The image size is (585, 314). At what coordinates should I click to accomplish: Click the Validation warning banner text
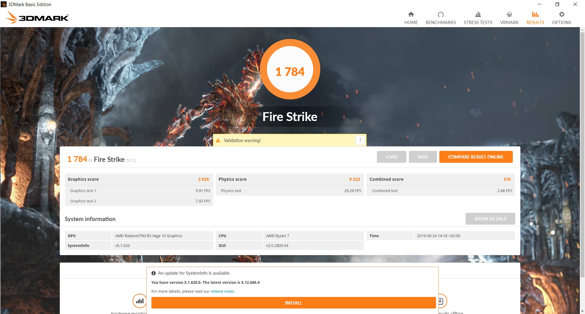(x=242, y=141)
